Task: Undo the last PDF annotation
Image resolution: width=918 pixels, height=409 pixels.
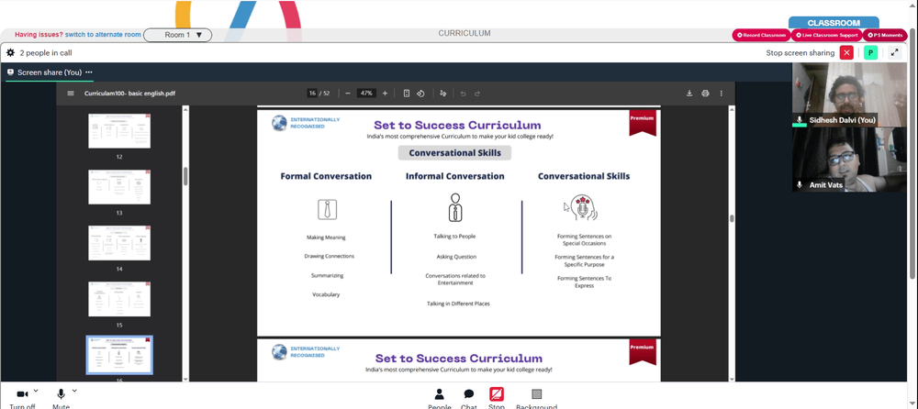Action: click(x=463, y=93)
